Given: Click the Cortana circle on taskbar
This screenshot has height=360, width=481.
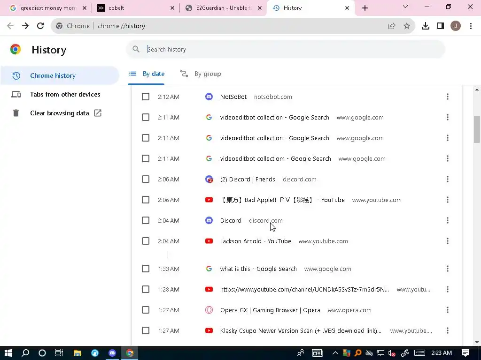Looking at the screenshot, I should pyautogui.click(x=42, y=353).
